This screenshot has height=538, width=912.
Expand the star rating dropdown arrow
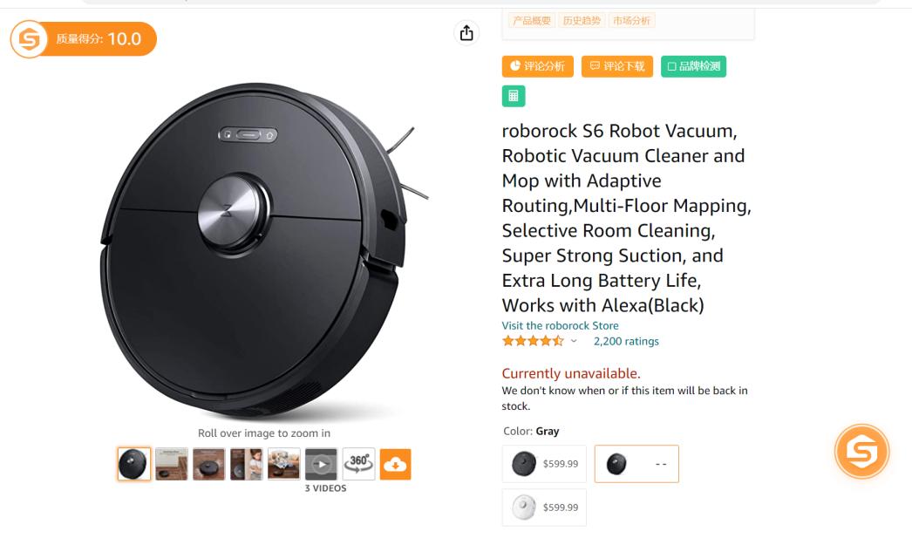[574, 341]
